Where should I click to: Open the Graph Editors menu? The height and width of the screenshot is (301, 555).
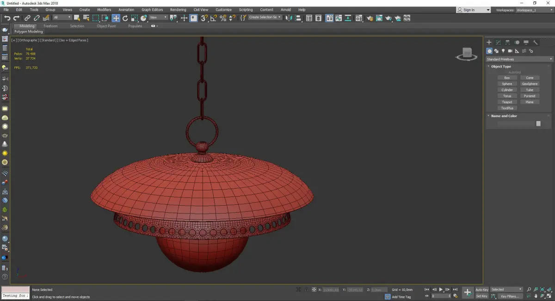tap(152, 10)
